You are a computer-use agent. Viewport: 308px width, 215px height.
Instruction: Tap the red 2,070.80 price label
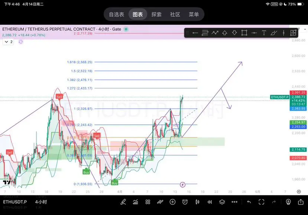pyautogui.click(x=298, y=158)
